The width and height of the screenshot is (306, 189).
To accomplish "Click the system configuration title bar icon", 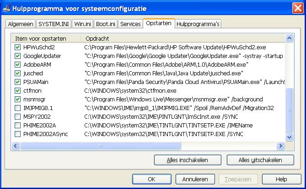I will click(6, 7).
